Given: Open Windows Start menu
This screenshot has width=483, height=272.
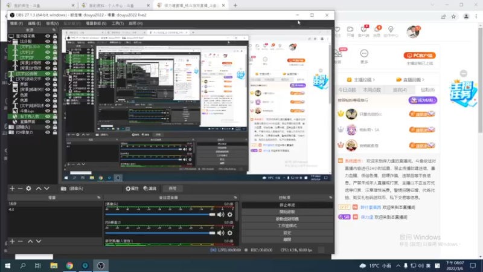Looking at the screenshot, I should (7, 265).
